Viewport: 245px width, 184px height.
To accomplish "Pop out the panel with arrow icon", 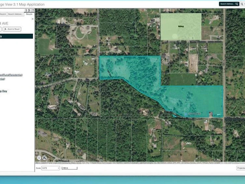I will pos(33,10).
